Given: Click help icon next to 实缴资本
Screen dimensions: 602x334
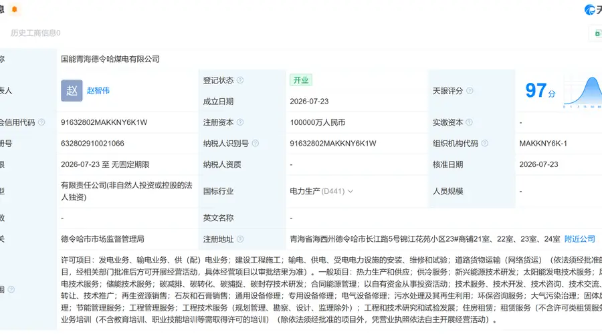Looking at the screenshot, I should click(469, 122).
